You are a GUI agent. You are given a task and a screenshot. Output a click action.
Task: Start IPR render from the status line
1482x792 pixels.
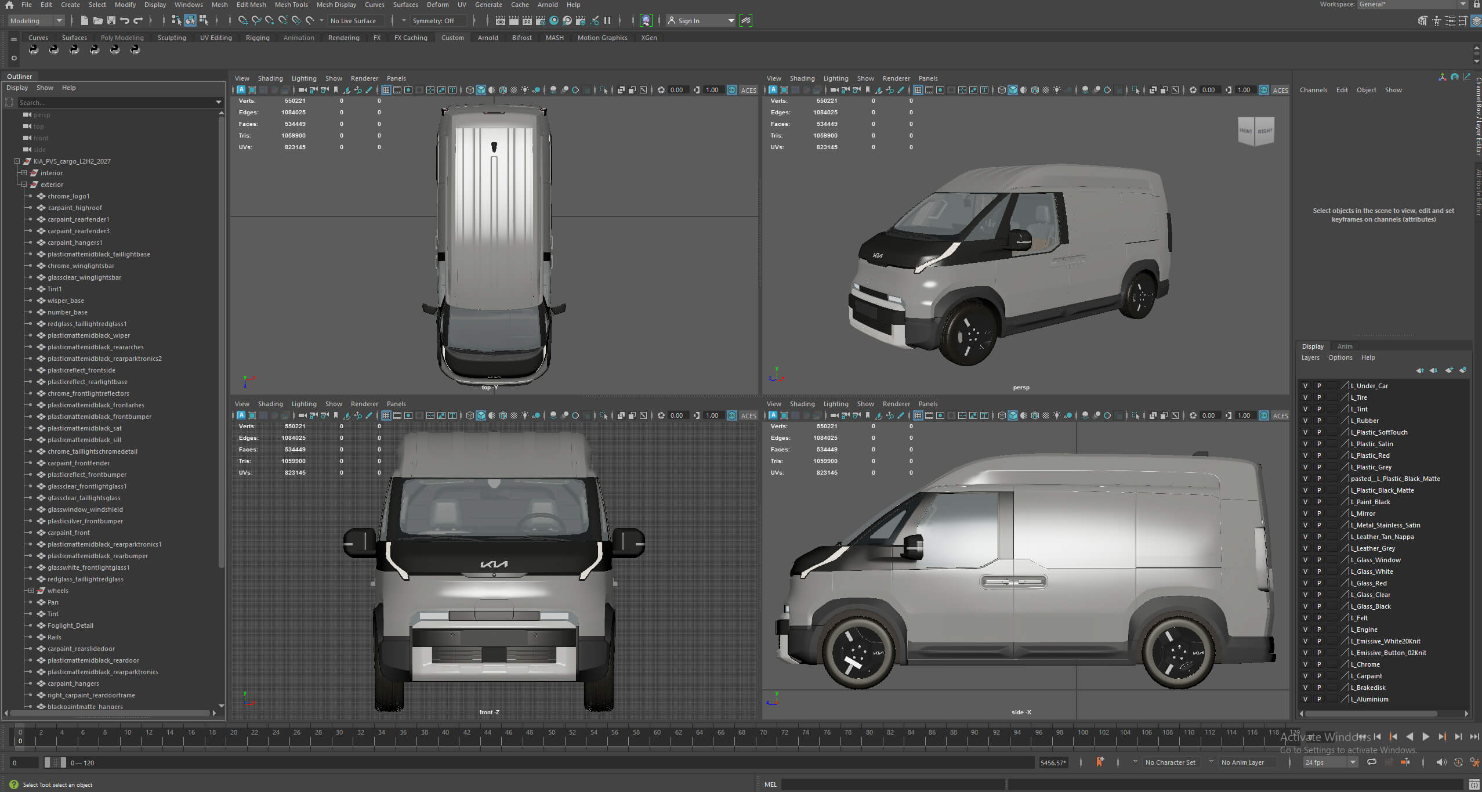pyautogui.click(x=527, y=21)
